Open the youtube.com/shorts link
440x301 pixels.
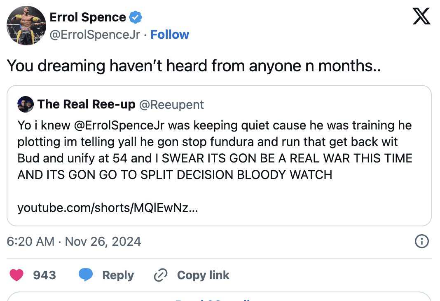coord(108,208)
